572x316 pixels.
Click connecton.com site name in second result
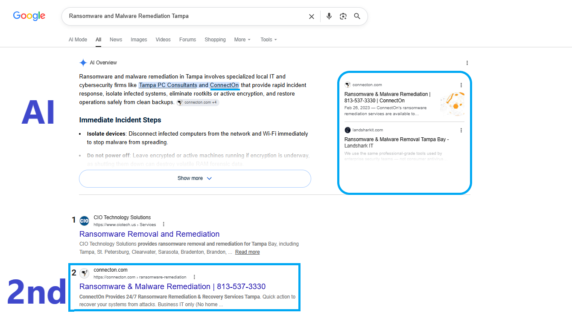pyautogui.click(x=111, y=270)
